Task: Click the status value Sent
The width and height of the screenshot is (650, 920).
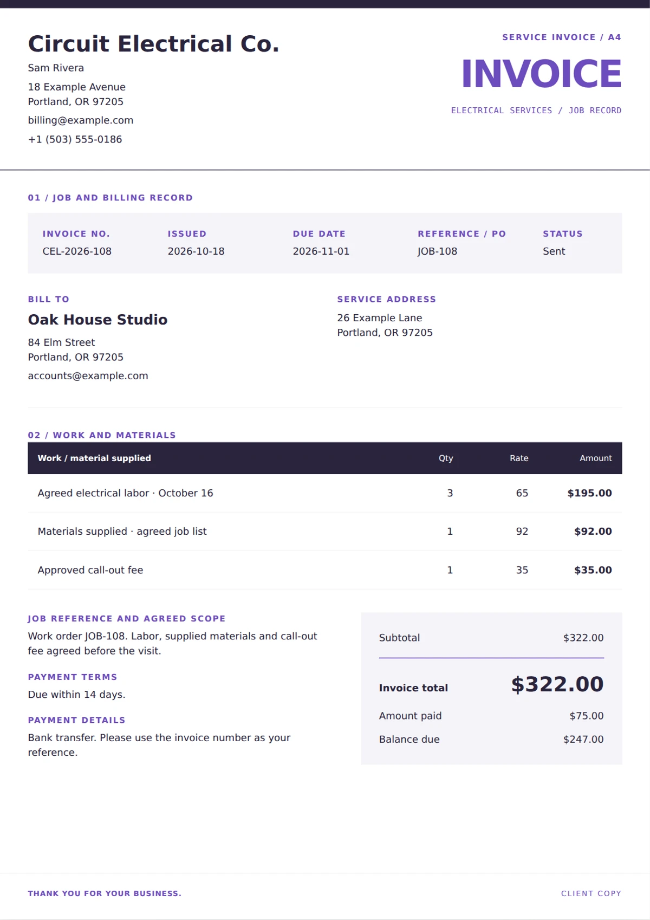Action: point(554,251)
